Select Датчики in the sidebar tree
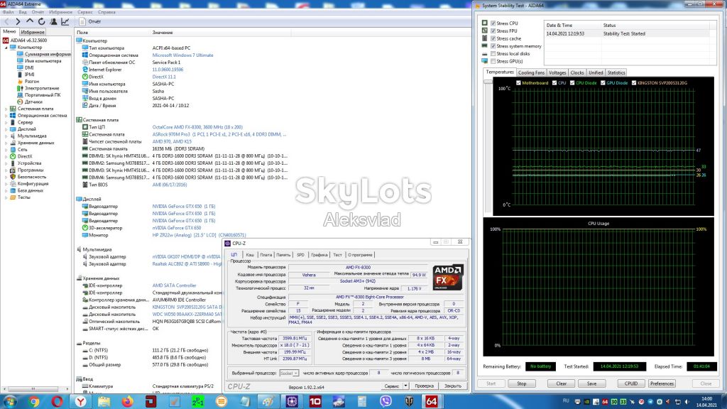Viewport: 727px width, 409px height. coord(33,102)
